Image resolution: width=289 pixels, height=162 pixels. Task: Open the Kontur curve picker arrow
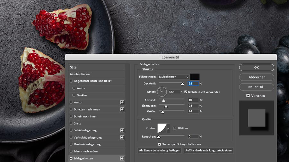coord(168,128)
